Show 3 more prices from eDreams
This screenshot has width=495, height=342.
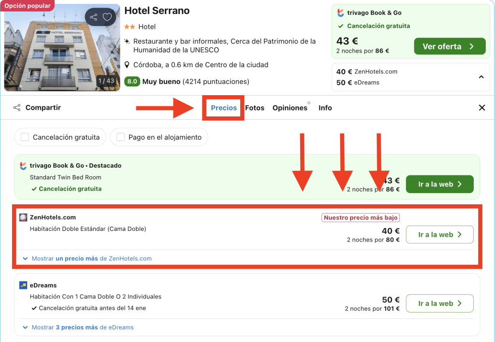[x=78, y=327]
